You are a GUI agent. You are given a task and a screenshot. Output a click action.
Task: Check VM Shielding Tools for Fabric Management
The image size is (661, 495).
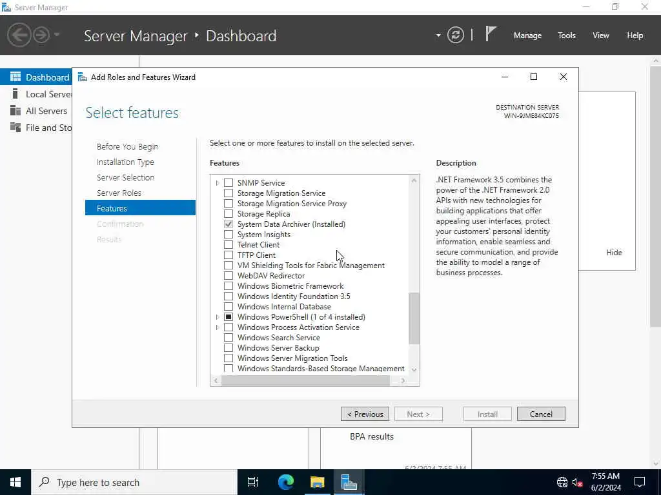pyautogui.click(x=229, y=265)
